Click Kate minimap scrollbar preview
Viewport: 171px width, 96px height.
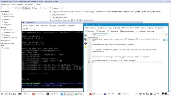[x=165, y=40]
